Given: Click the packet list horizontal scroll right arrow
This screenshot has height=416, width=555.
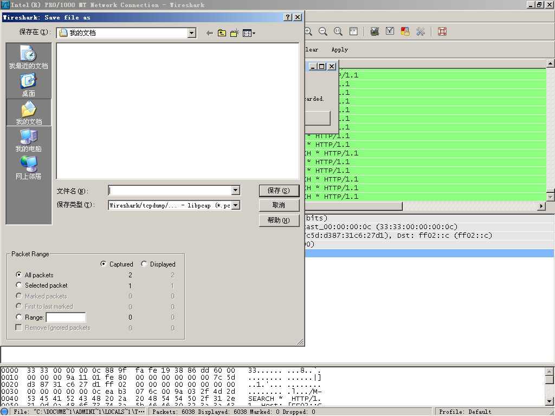Looking at the screenshot, I should pos(541,206).
